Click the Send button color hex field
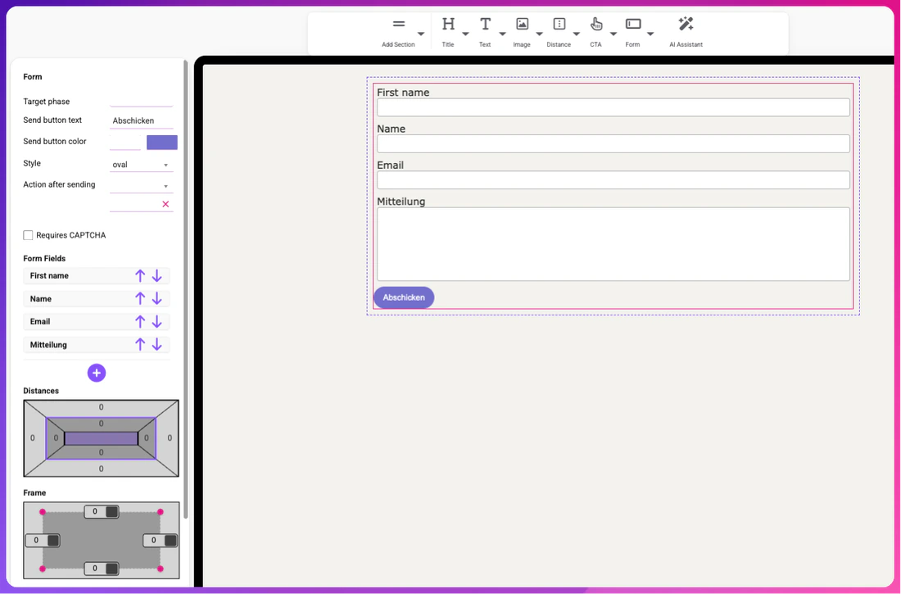 pos(125,142)
